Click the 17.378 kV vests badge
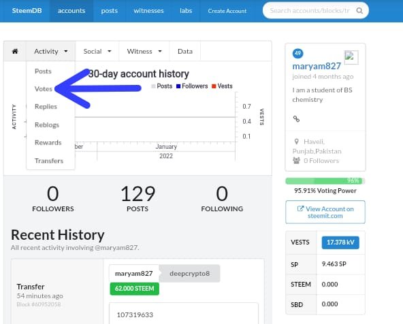 pos(340,242)
